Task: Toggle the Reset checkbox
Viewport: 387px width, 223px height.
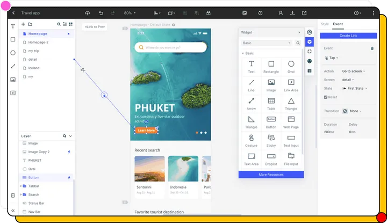Action: tap(326, 97)
